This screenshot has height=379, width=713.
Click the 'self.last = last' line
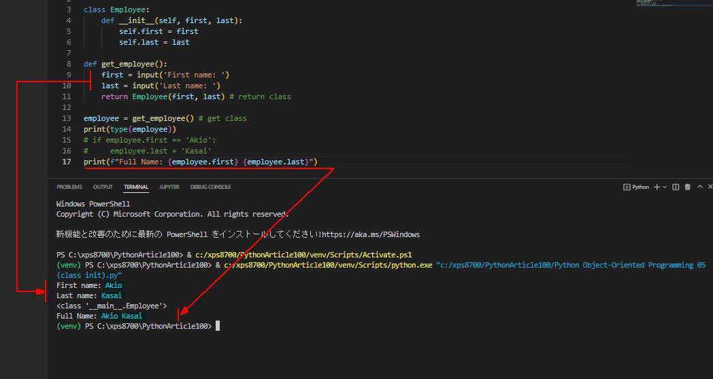click(x=154, y=42)
